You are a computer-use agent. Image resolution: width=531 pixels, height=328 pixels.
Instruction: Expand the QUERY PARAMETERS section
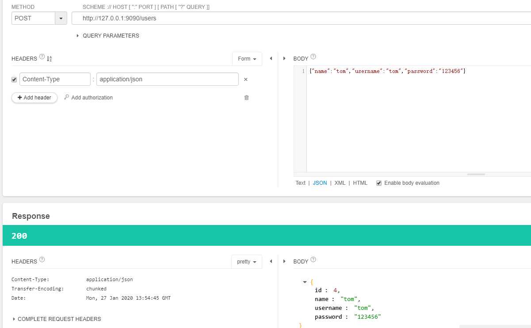(107, 36)
